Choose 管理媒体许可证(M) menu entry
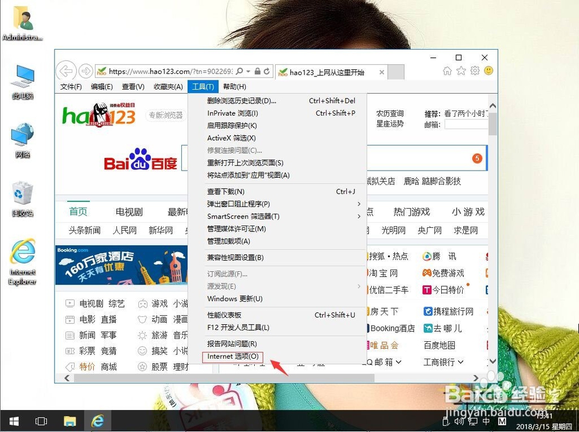The height and width of the screenshot is (432, 579). [x=278, y=229]
